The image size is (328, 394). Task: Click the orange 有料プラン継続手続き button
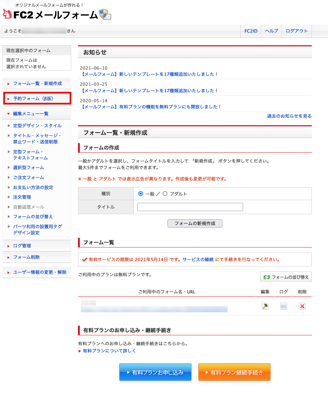click(x=234, y=372)
